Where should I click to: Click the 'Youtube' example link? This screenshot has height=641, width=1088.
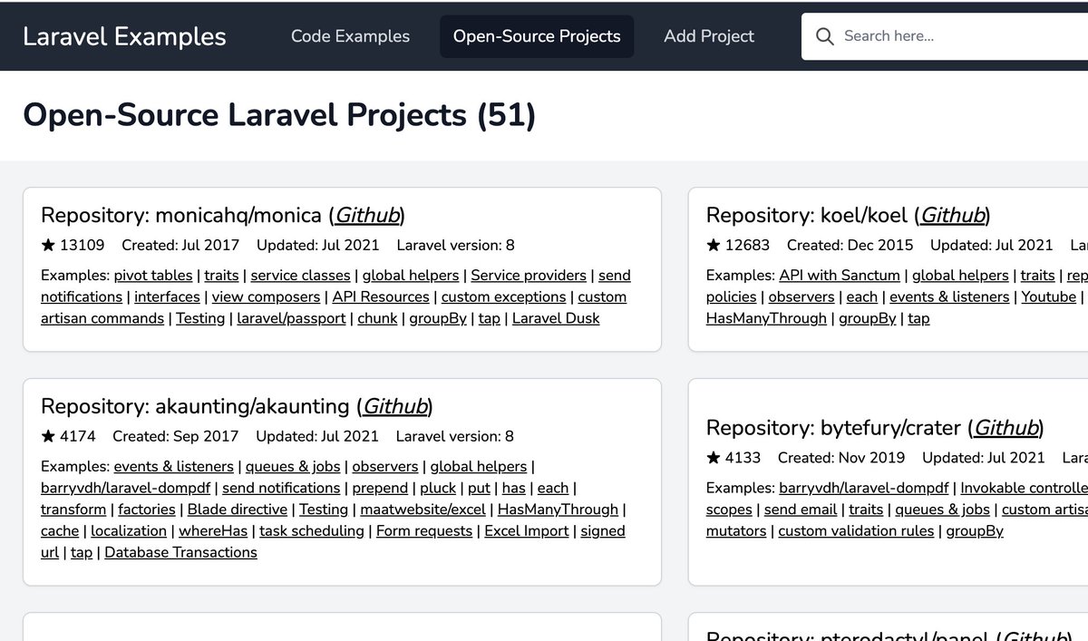point(1049,297)
